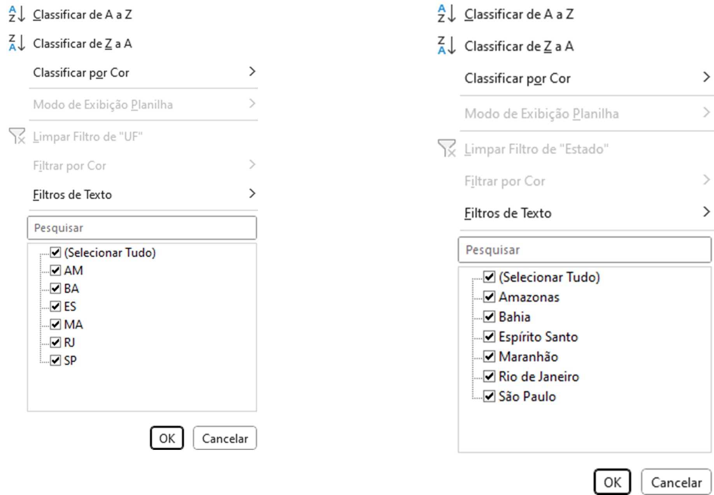Open the Filtros de Texto submenu arrow in the UF menu
Image resolution: width=714 pixels, height=495 pixels.
(x=252, y=193)
